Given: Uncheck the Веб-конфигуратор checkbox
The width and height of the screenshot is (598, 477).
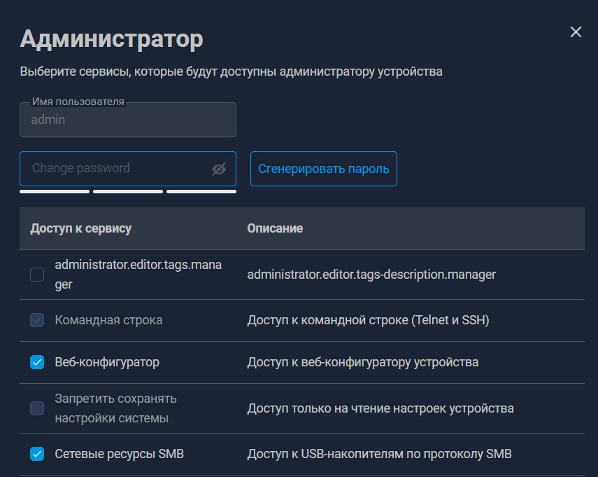Looking at the screenshot, I should [37, 362].
